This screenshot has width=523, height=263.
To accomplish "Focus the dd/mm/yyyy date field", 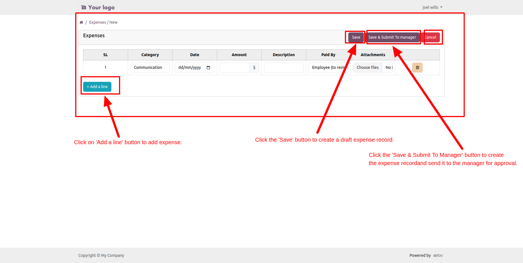I will point(190,67).
